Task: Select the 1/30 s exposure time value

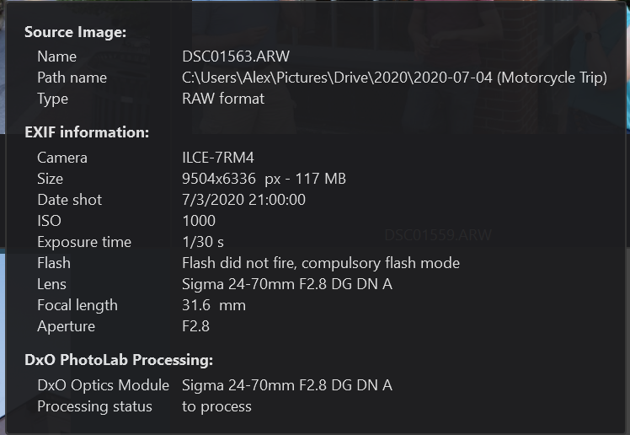Action: 202,242
